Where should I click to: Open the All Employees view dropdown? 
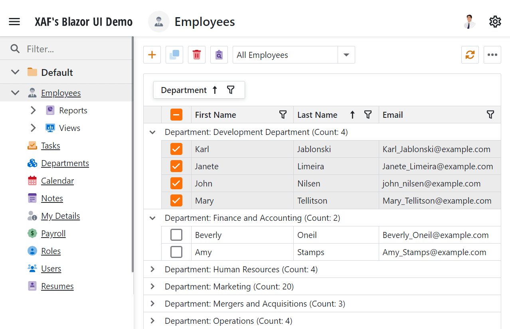[x=346, y=55]
